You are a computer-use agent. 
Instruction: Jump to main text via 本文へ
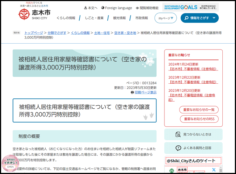click(91, 8)
